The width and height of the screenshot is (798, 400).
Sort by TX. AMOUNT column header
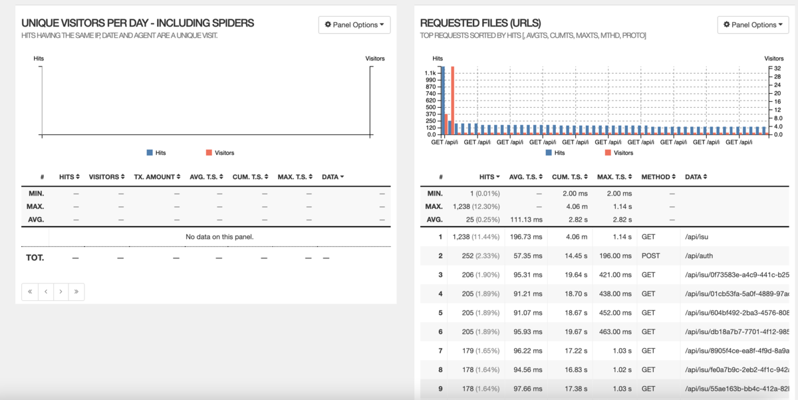click(x=157, y=177)
